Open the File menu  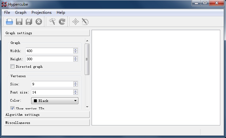[7, 13]
